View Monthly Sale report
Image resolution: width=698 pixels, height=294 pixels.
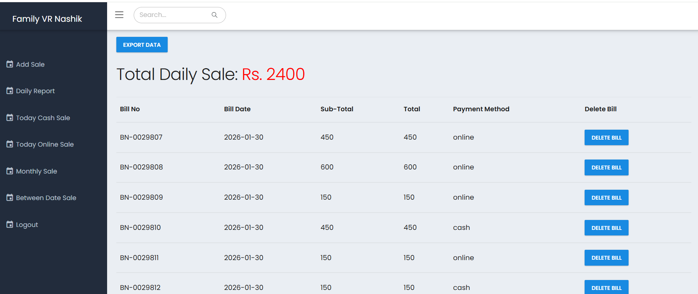(x=37, y=171)
